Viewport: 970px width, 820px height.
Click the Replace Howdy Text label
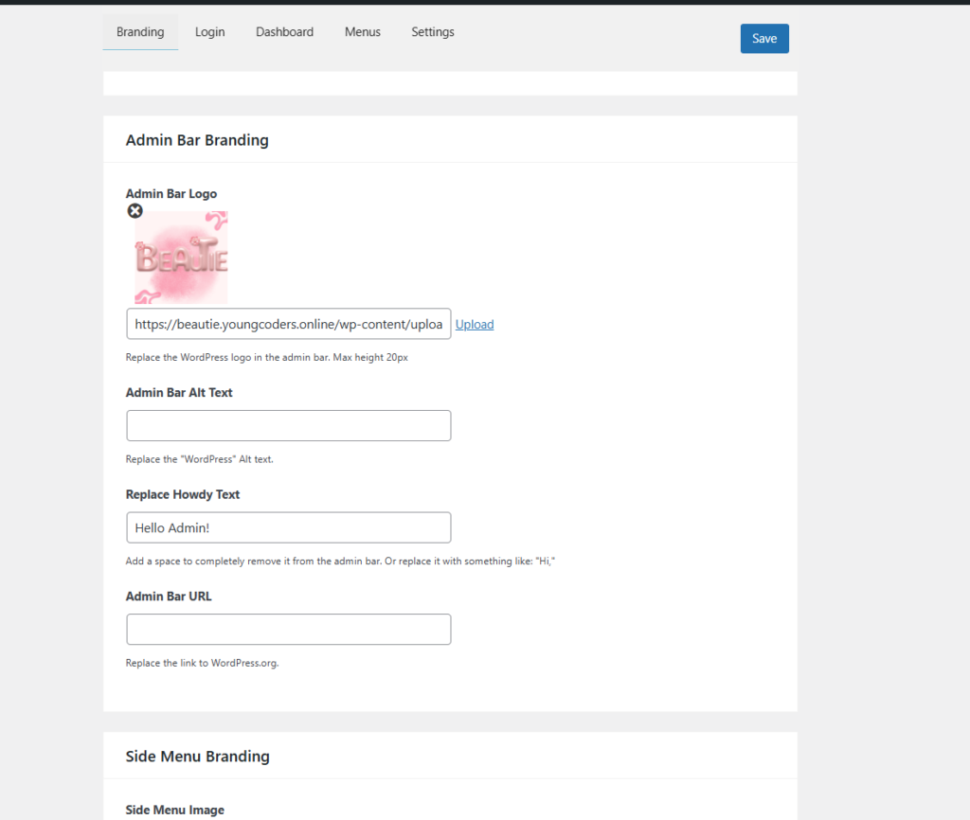pos(183,494)
